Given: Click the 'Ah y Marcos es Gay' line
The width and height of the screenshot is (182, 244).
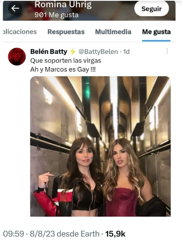Looking at the screenshot, I should point(63,69).
